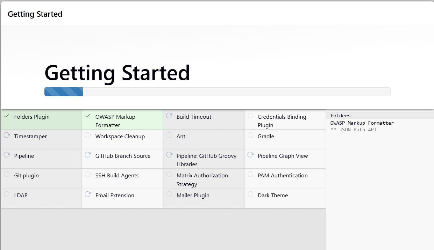The height and width of the screenshot is (250, 434).
Task: Select the GitHub Branch Source name
Action: point(123,156)
